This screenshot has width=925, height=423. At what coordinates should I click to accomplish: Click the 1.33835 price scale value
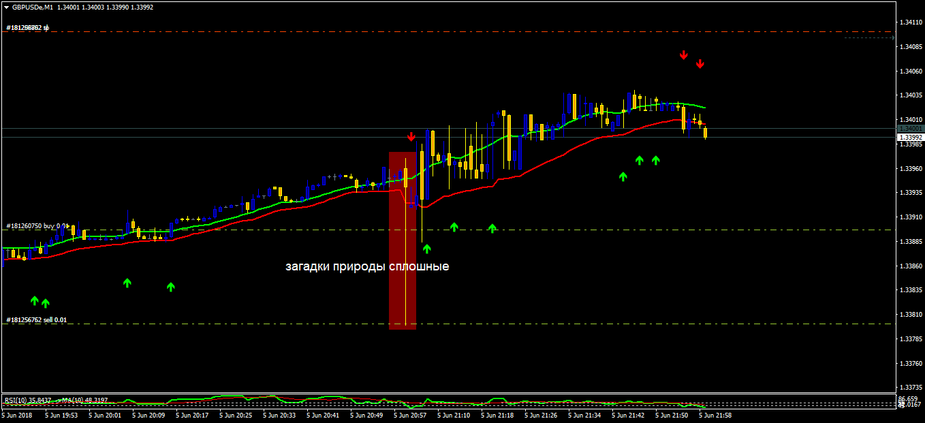(x=911, y=290)
